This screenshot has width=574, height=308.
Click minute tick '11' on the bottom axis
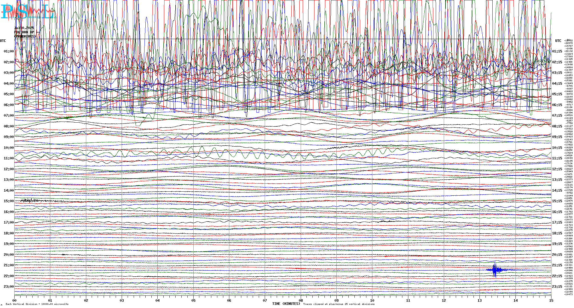(408, 300)
